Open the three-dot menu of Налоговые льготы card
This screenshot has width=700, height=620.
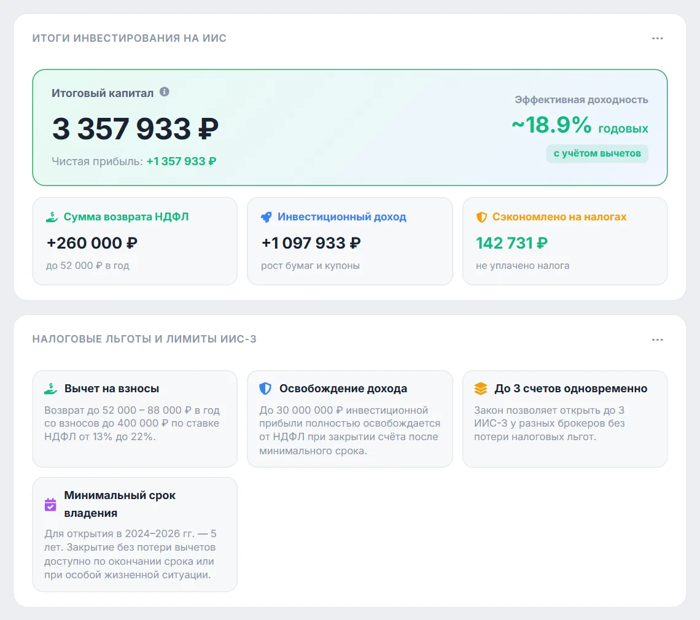pos(657,339)
